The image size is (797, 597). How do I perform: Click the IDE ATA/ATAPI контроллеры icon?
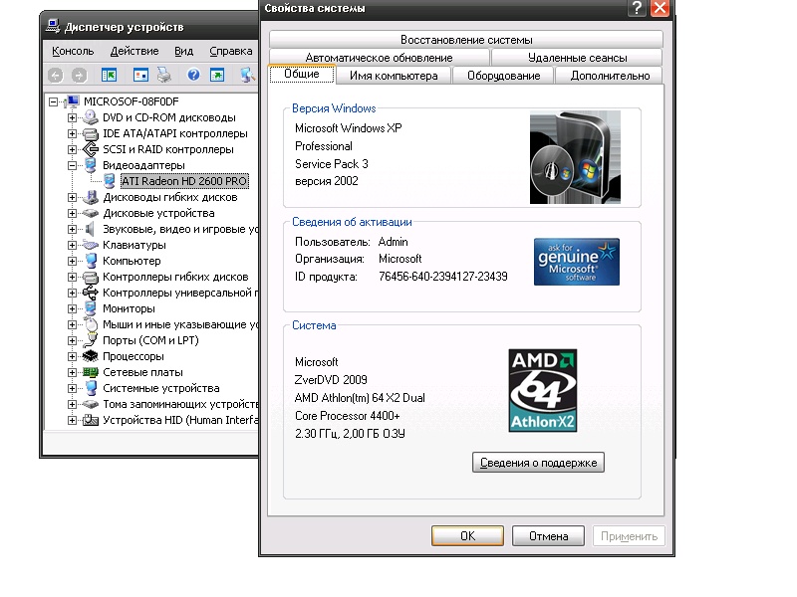click(x=91, y=133)
